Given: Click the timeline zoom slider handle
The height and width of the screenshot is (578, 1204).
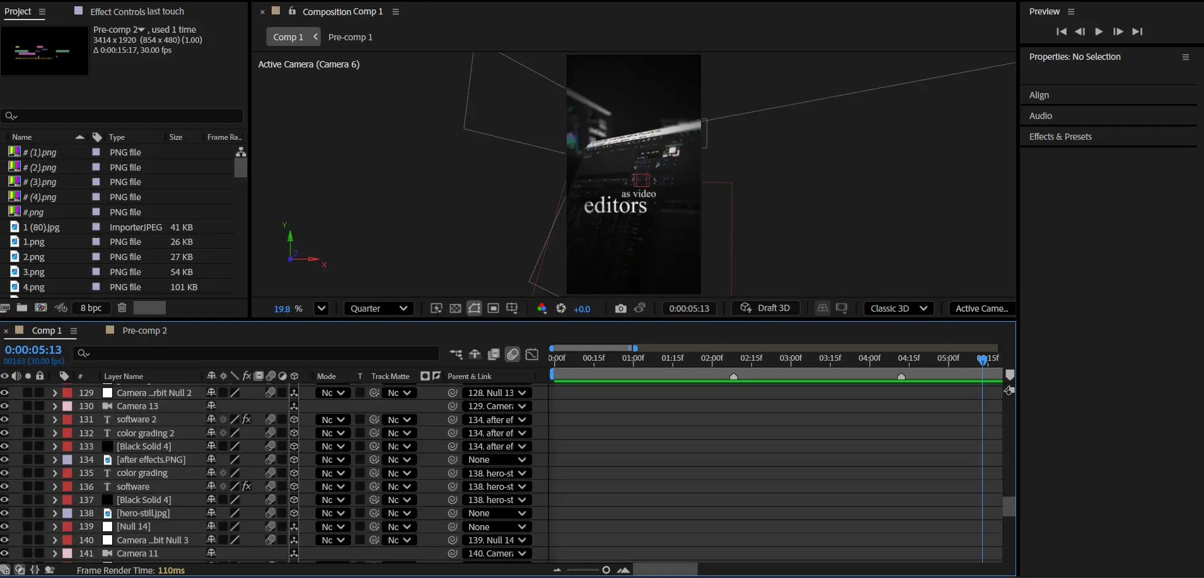Looking at the screenshot, I should coord(606,570).
